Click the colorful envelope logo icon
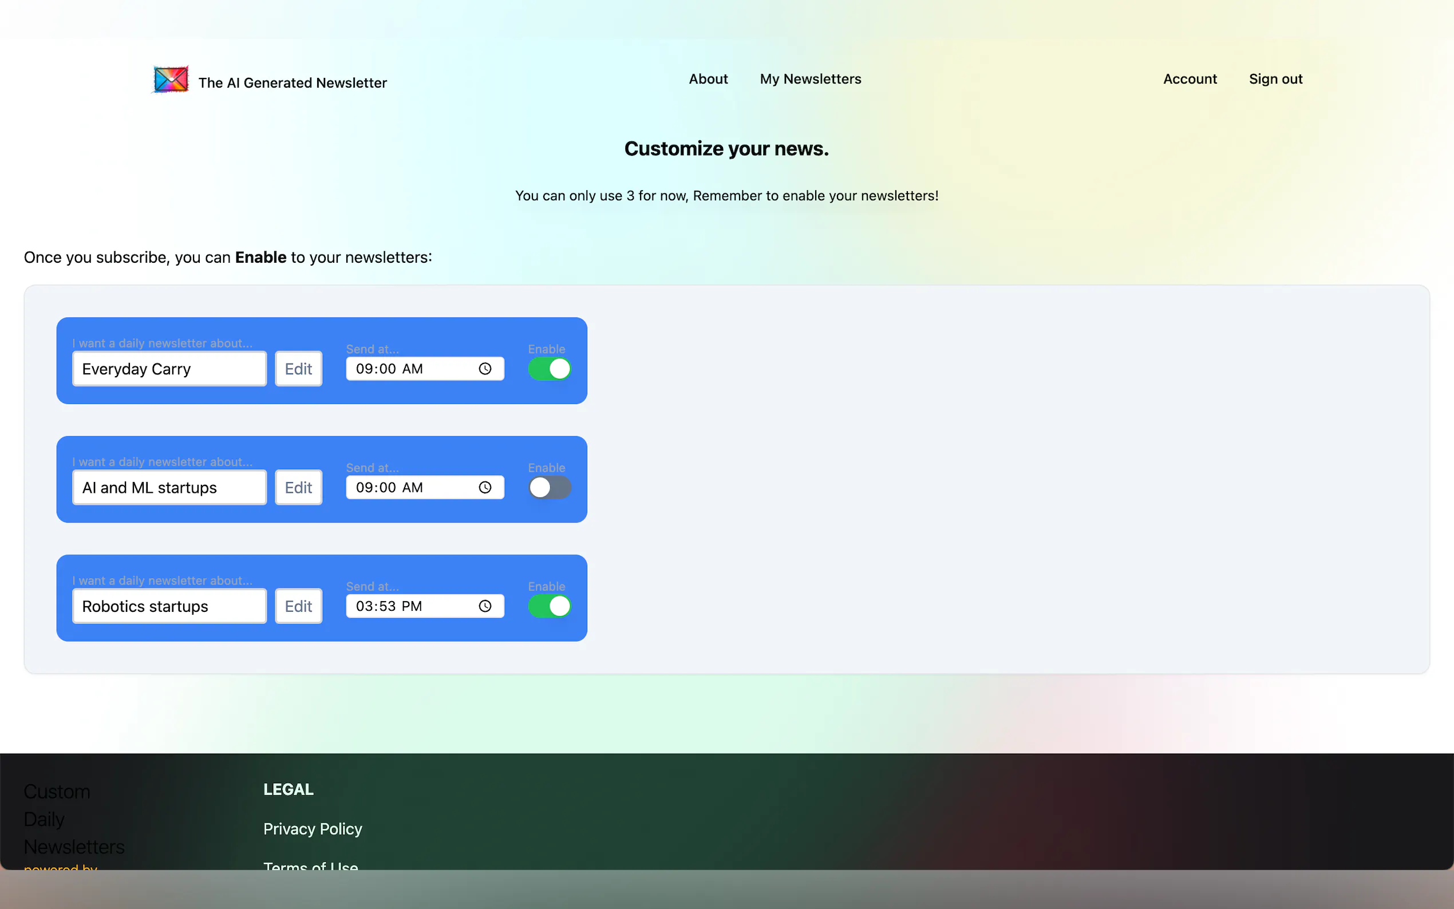 171,80
